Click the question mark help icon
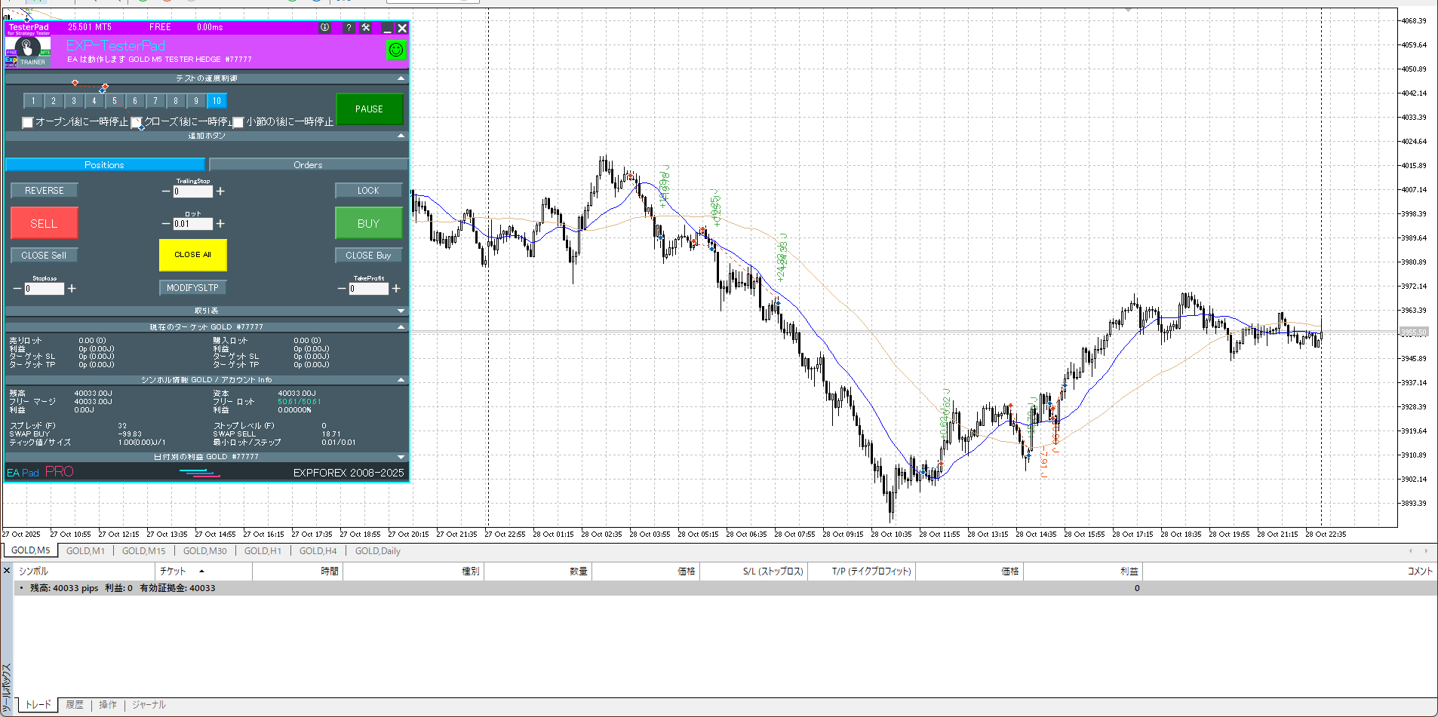This screenshot has width=1438, height=717. click(x=348, y=28)
